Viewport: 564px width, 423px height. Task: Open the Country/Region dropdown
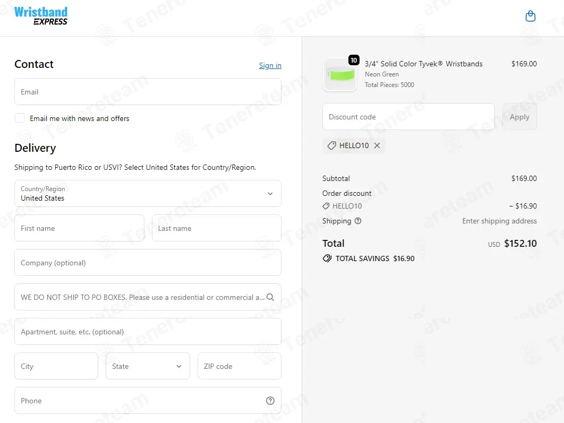pos(148,193)
